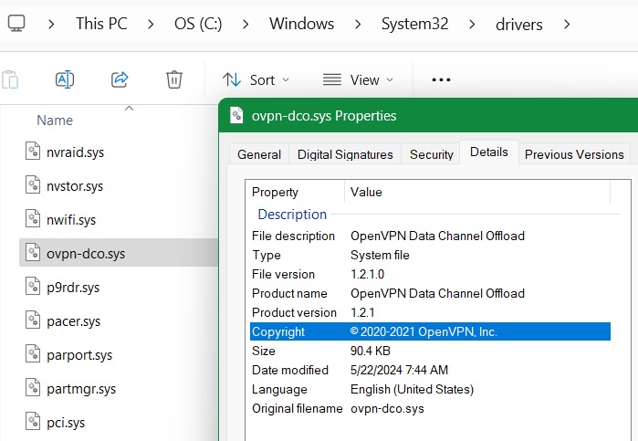Click the sort arrow above Name column

tap(129, 109)
